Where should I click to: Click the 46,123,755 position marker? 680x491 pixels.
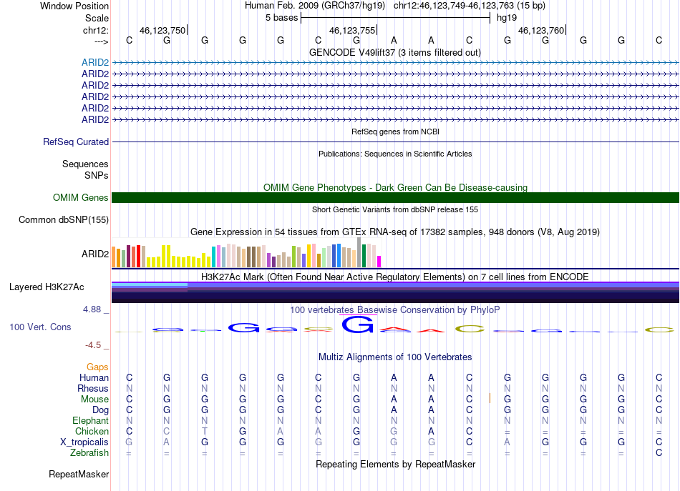pyautogui.click(x=352, y=30)
